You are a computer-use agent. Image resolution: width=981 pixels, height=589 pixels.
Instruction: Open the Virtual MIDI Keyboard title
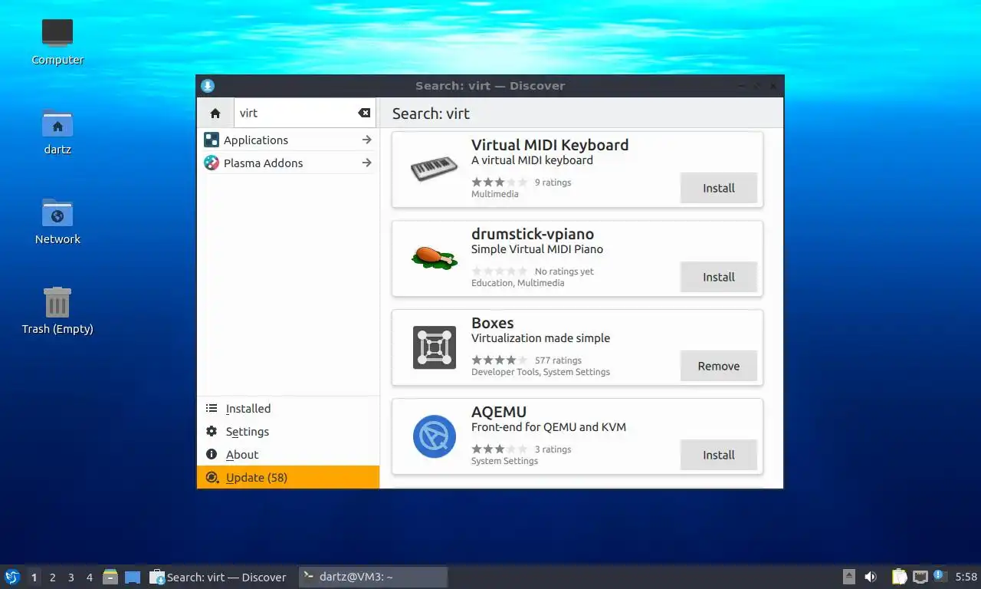click(550, 145)
